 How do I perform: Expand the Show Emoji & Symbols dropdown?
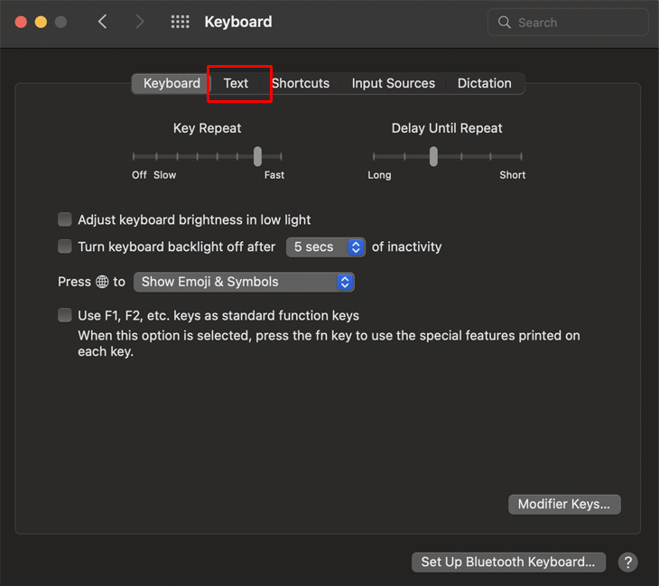244,282
